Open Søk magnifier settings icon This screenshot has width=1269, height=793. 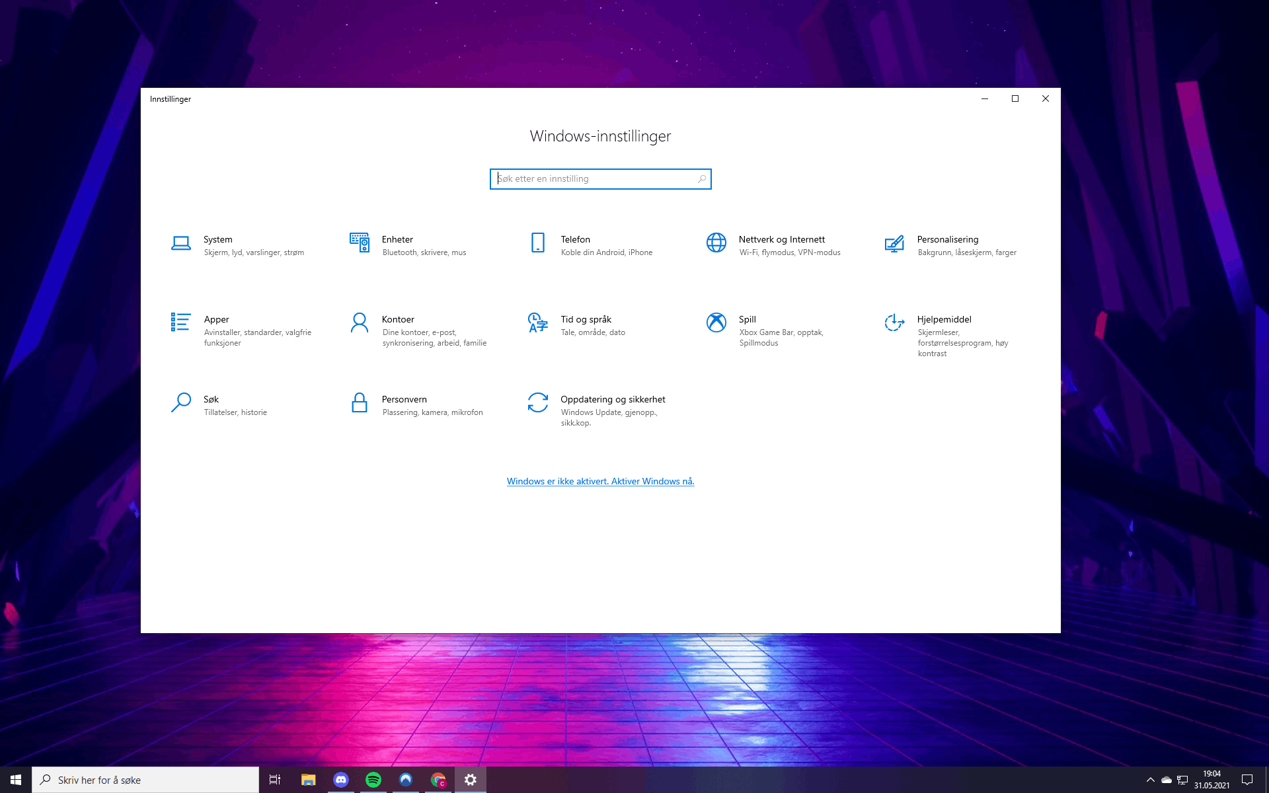[x=180, y=402]
